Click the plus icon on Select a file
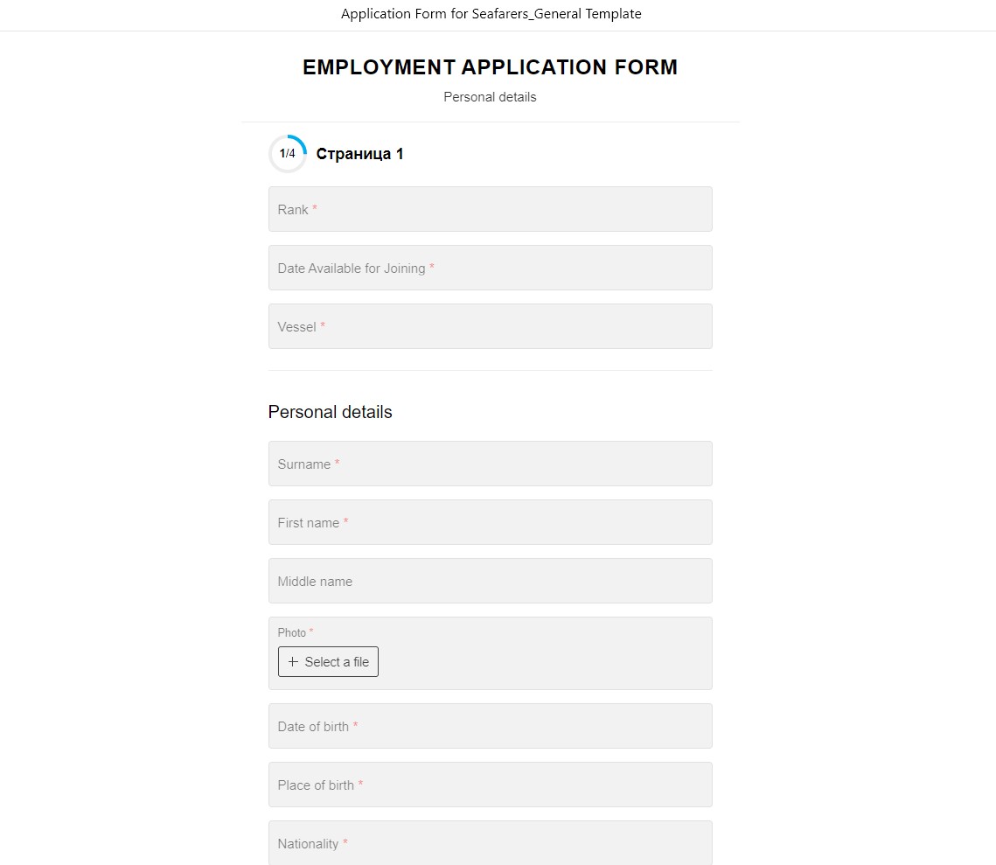996x865 pixels. click(x=293, y=662)
